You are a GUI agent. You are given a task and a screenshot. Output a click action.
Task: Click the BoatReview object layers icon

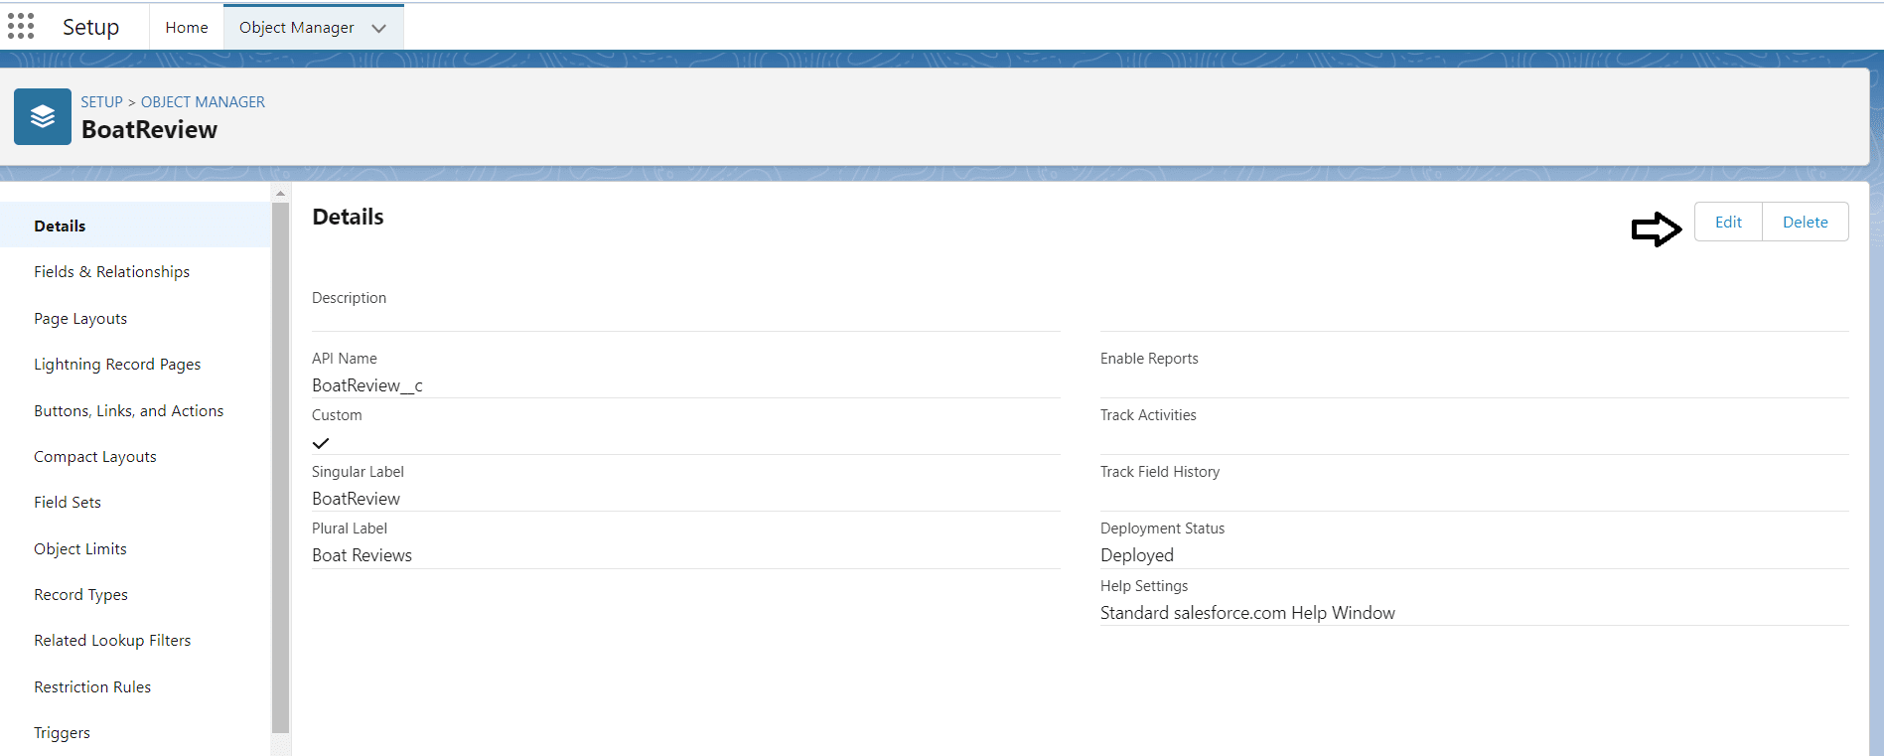click(x=43, y=117)
